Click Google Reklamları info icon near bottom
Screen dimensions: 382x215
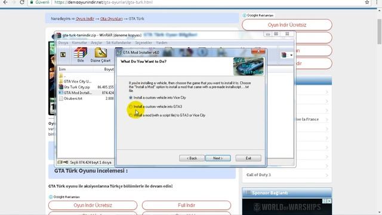(x=51, y=197)
